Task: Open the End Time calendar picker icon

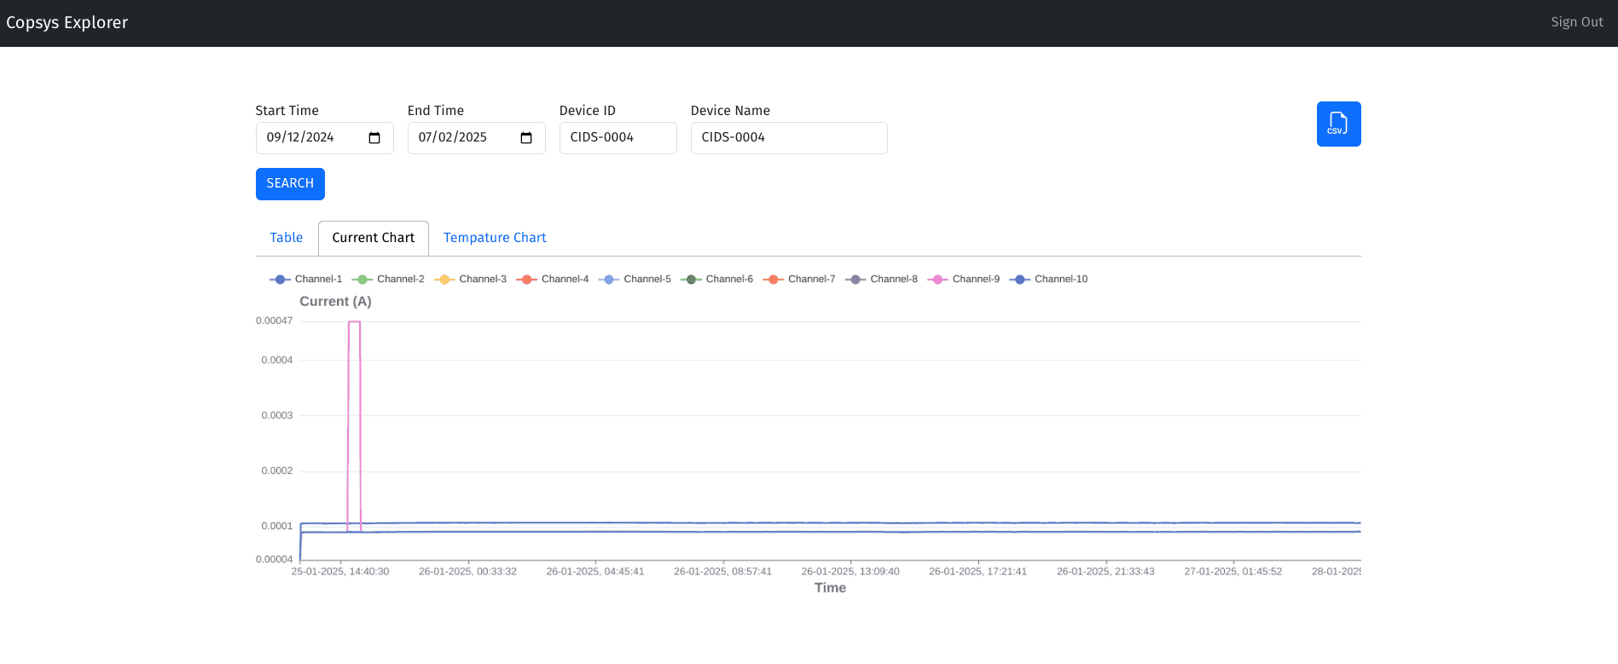Action: (526, 138)
